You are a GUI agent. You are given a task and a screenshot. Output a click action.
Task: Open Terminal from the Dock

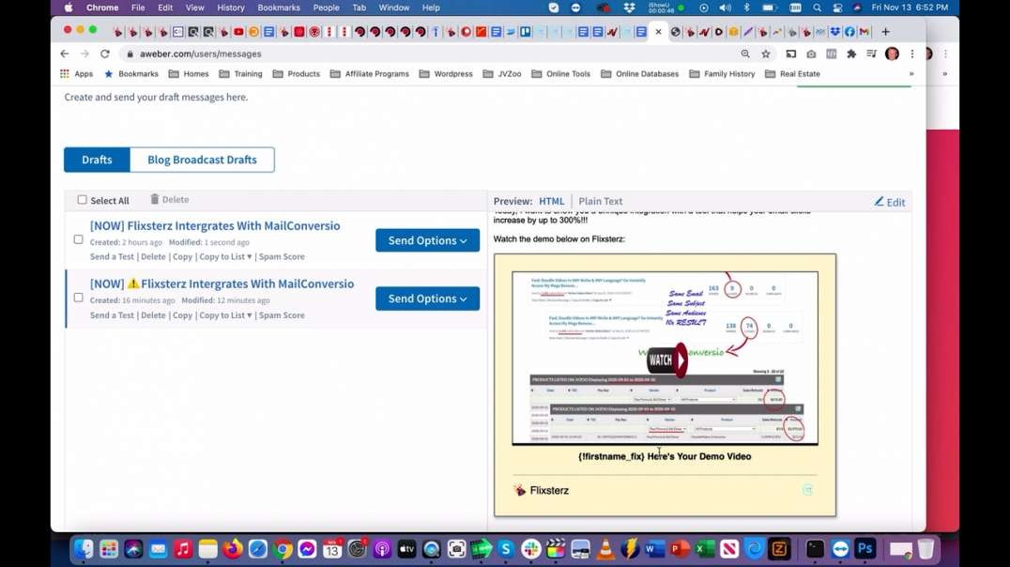815,549
